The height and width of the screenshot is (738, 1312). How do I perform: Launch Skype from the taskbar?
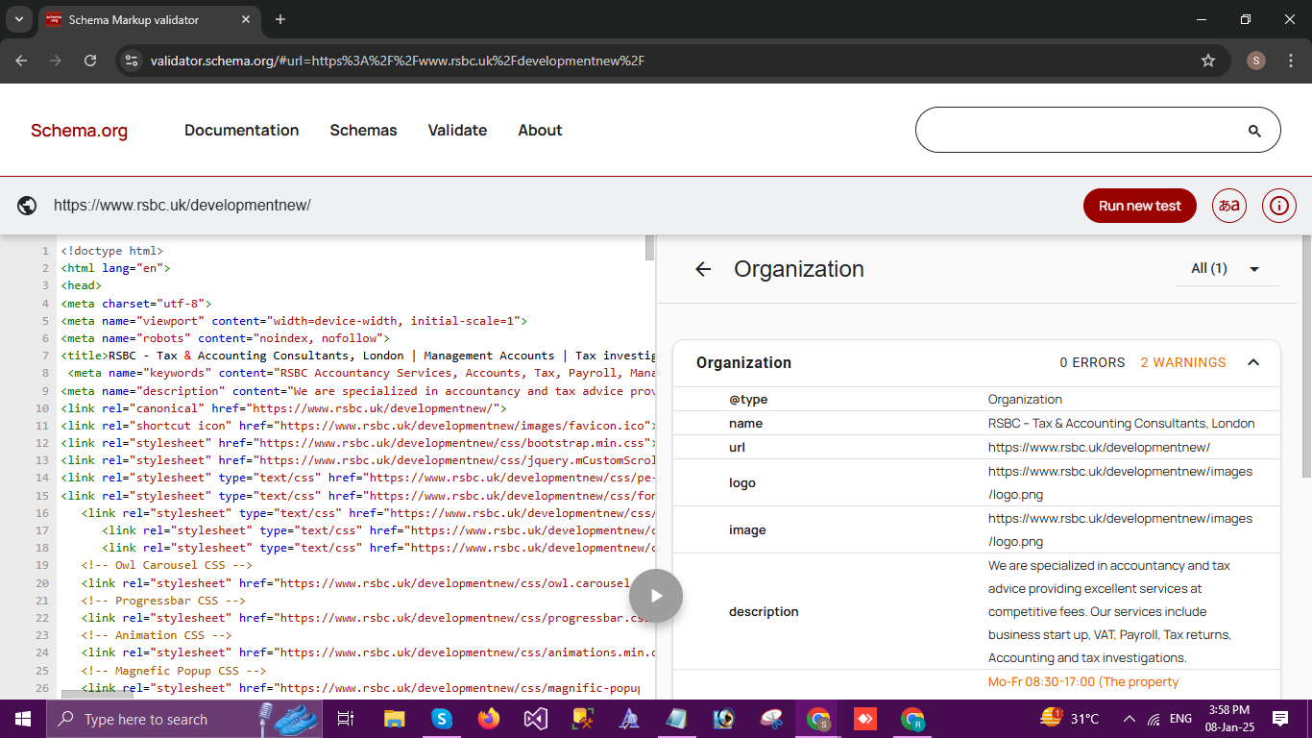click(442, 719)
